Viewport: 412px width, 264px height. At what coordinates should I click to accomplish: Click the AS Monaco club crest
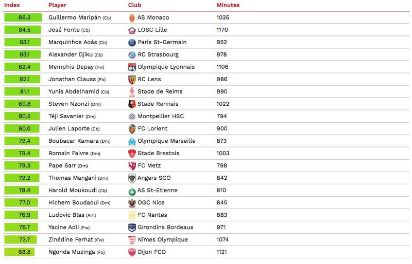[132, 18]
